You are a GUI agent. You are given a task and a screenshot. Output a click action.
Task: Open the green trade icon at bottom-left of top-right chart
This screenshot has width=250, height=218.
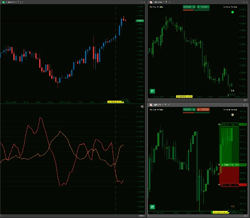tap(152, 91)
